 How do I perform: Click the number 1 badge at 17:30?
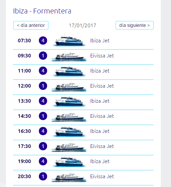(x=43, y=146)
